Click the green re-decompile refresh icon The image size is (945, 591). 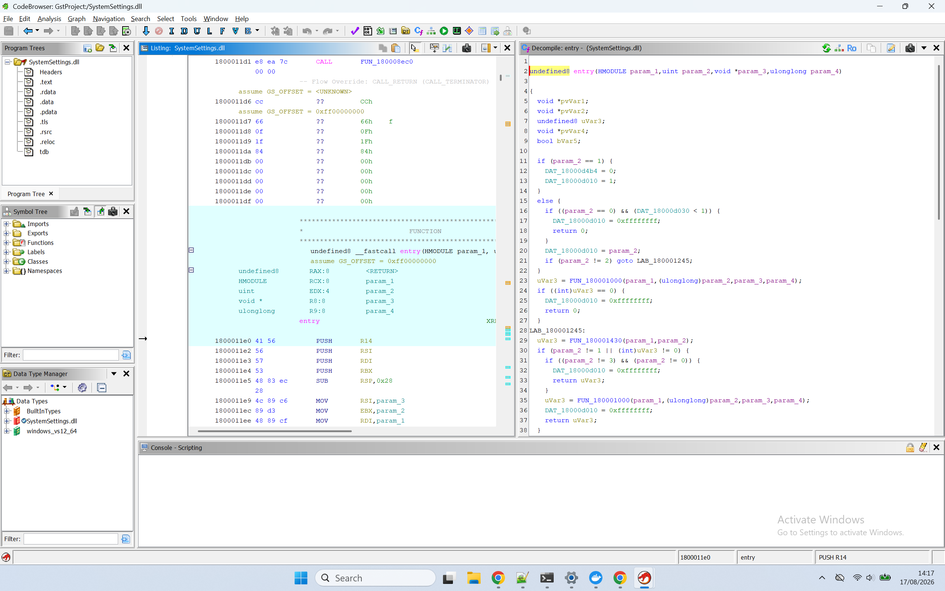(x=826, y=48)
